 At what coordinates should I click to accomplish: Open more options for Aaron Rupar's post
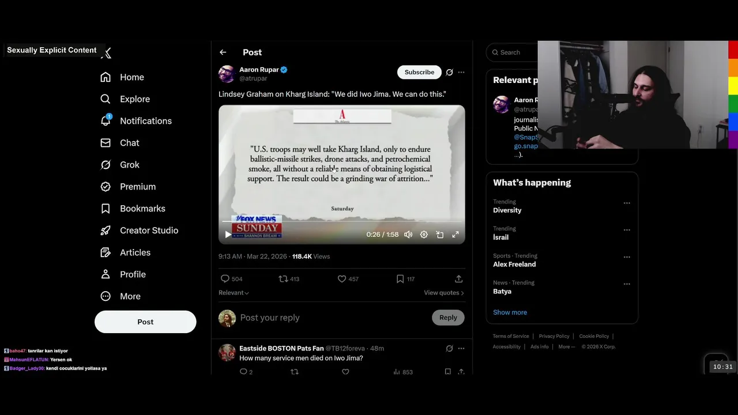461,73
